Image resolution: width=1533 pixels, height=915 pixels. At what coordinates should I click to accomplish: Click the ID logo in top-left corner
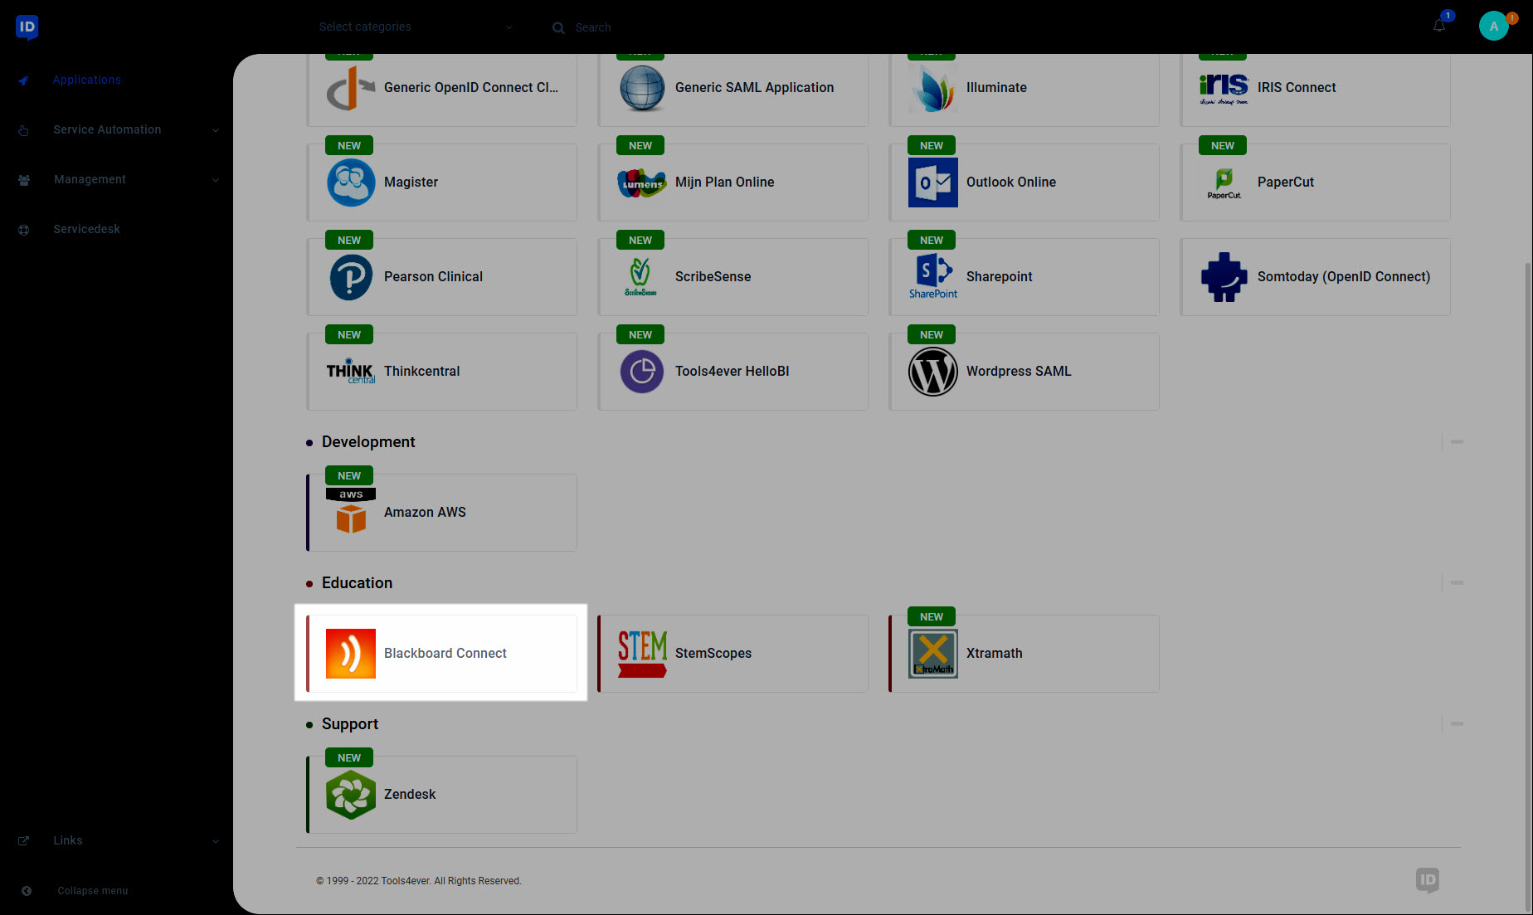27,27
